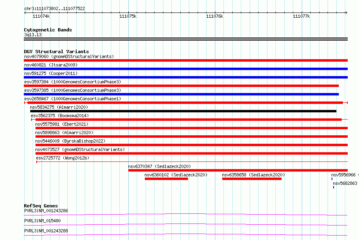
Task: Click the PVRL3|NM_015480 gene label
Action: coord(42,221)
